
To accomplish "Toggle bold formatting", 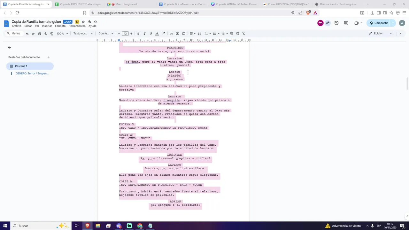I will pos(138,34).
